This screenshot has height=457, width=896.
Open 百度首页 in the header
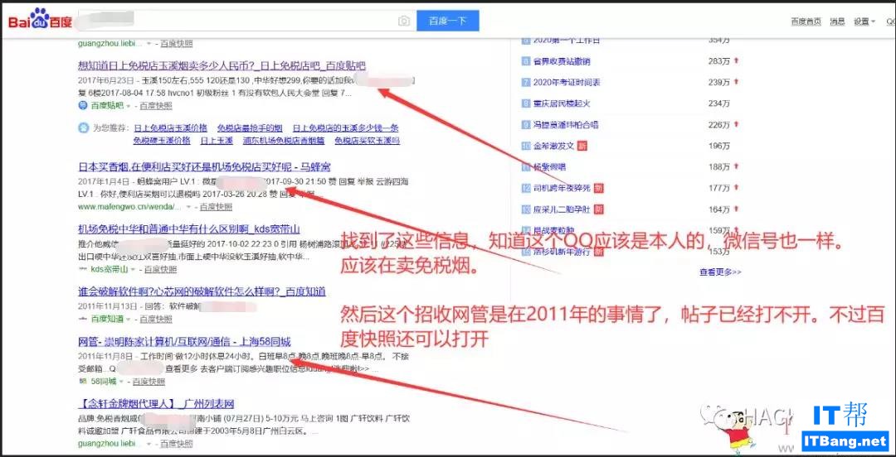pos(806,22)
